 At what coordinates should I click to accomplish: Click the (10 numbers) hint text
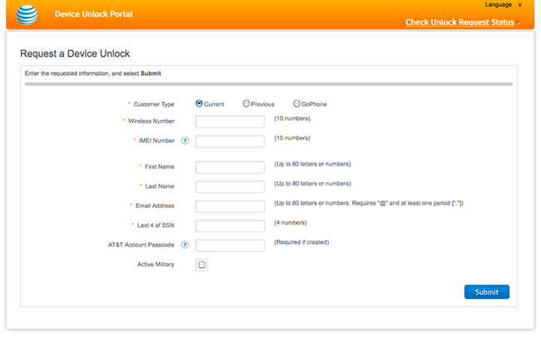click(292, 119)
